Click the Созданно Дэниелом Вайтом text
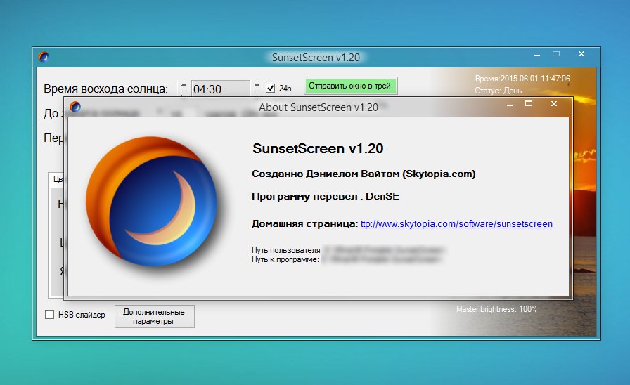The width and height of the screenshot is (630, 385). click(x=364, y=174)
